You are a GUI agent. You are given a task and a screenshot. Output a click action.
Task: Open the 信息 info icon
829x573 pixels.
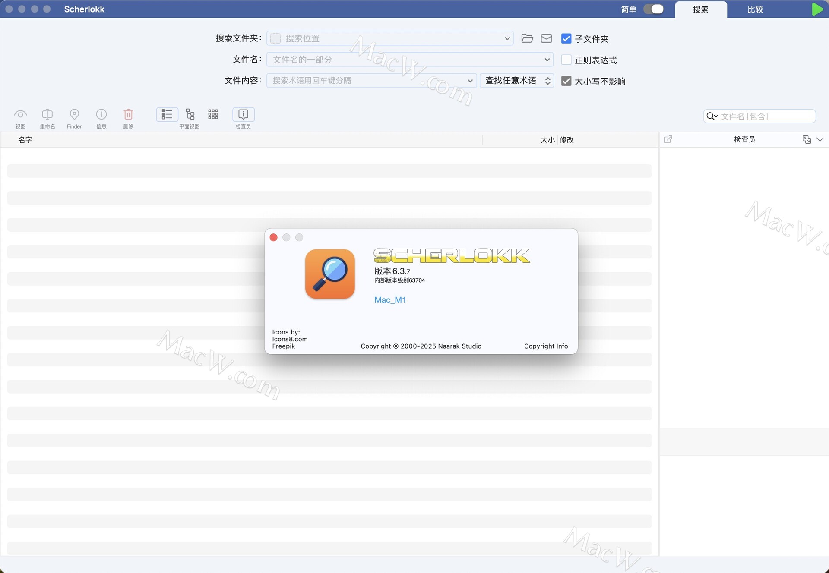tap(101, 114)
